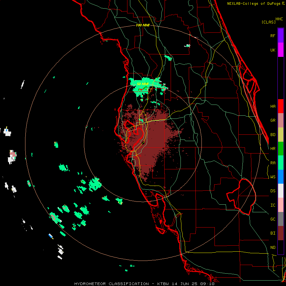Select the red HA legend swatch
The image size is (286, 286).
(281, 106)
